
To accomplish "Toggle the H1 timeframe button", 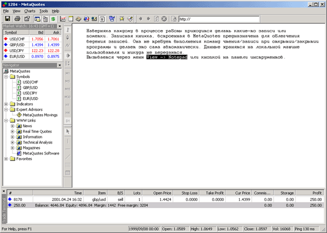I will pyautogui.click(x=68, y=105).
